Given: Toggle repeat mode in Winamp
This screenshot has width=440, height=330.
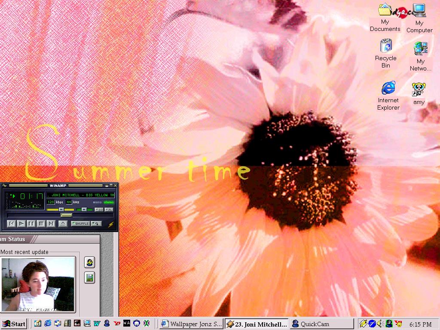Looking at the screenshot, I should tap(96, 223).
